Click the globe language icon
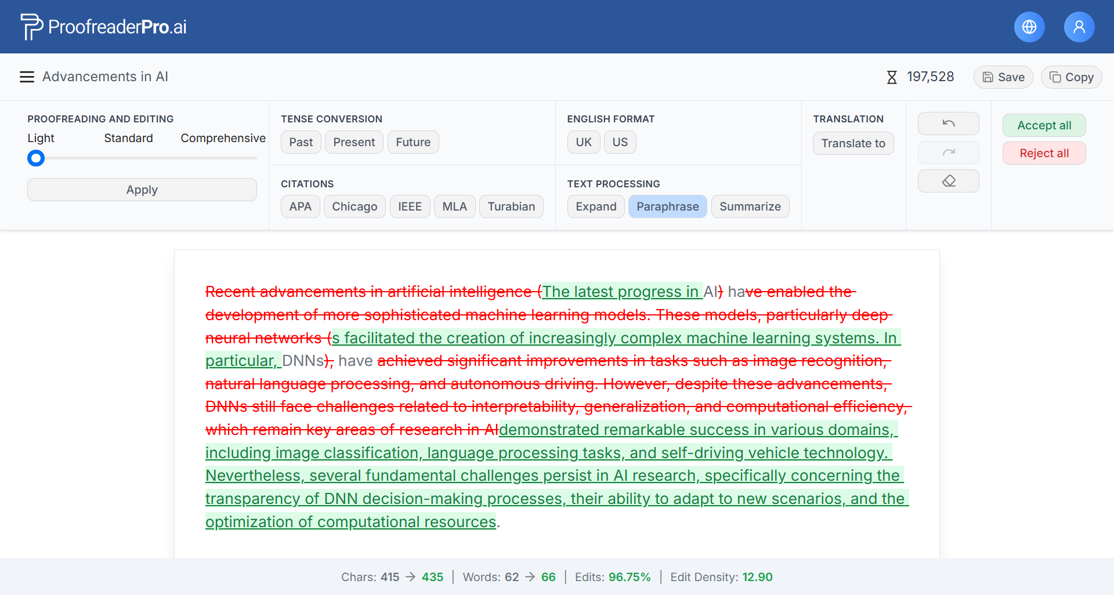1114x595 pixels. (1029, 27)
